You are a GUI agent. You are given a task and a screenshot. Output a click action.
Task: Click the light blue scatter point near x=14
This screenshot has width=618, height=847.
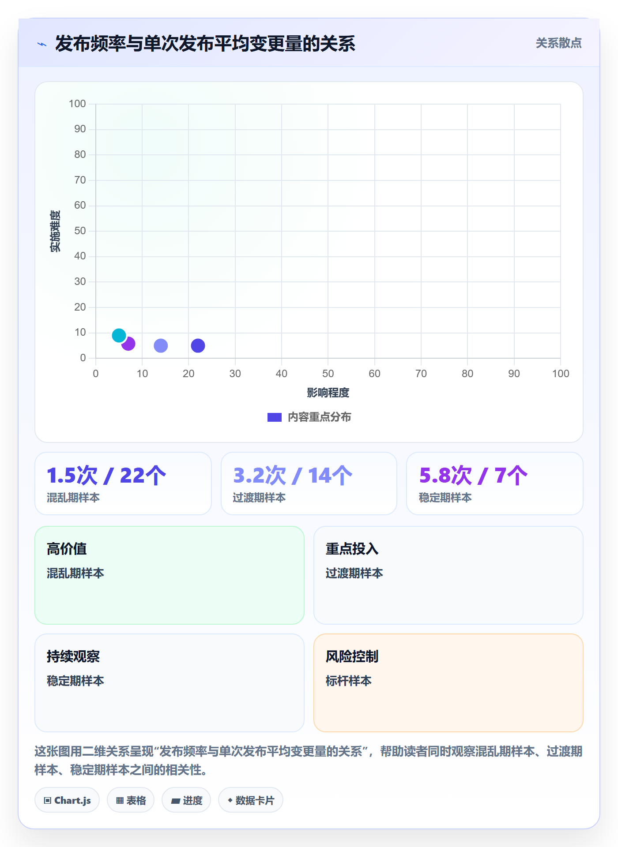click(161, 346)
